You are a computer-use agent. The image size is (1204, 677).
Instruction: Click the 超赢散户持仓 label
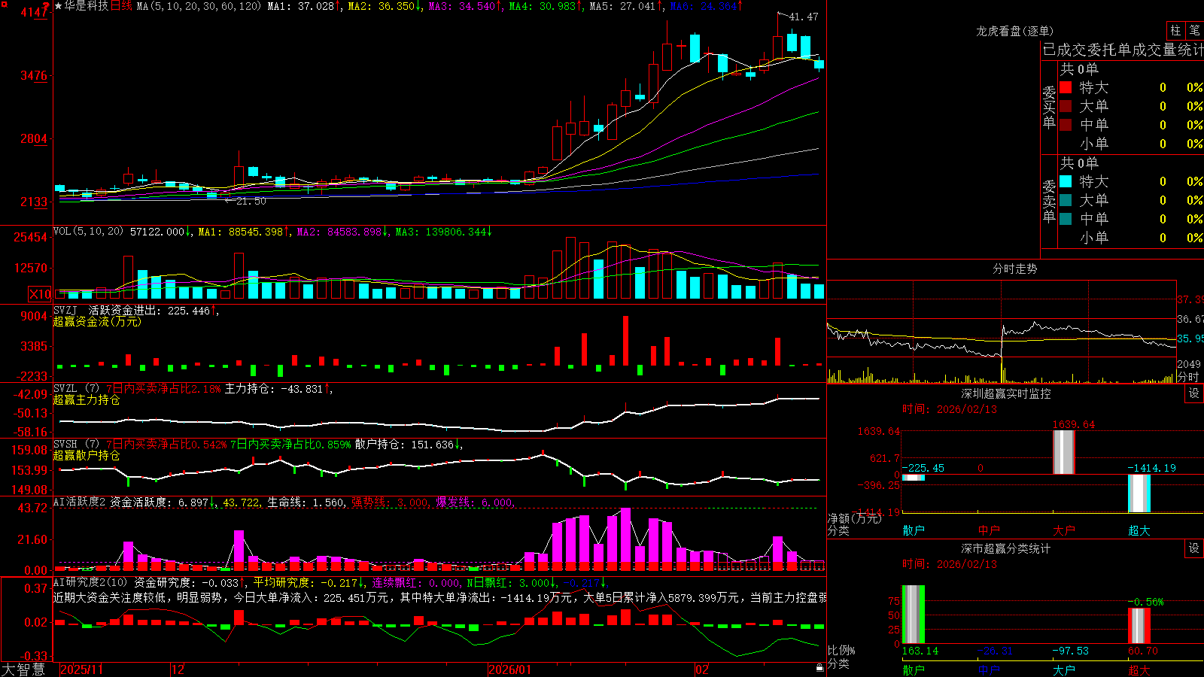pos(87,455)
